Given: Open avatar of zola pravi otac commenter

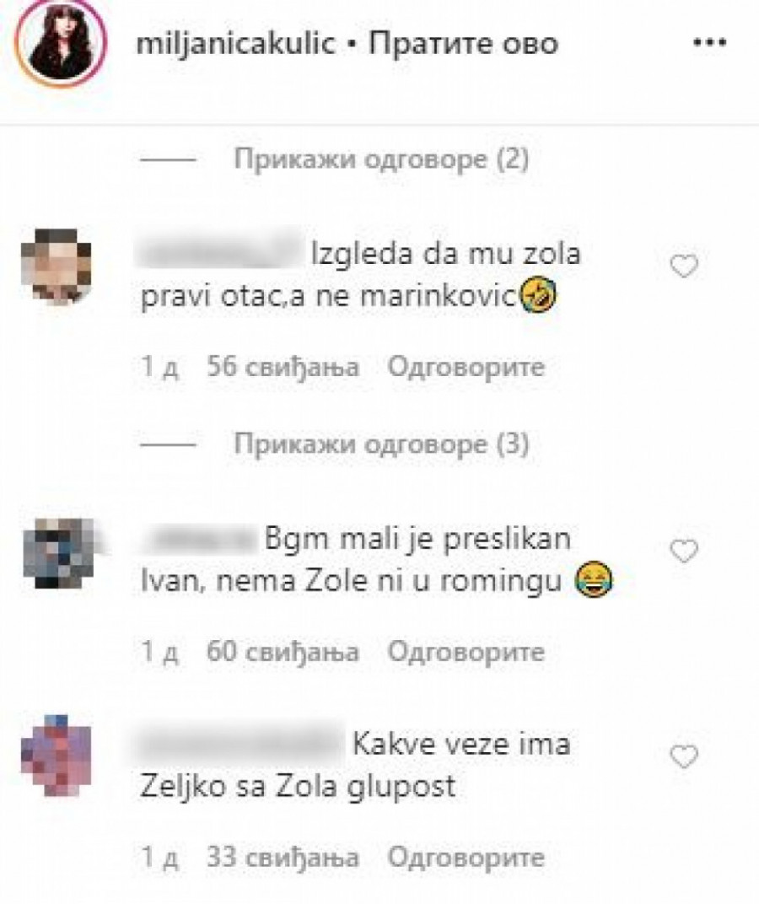Looking at the screenshot, I should coord(57,266).
